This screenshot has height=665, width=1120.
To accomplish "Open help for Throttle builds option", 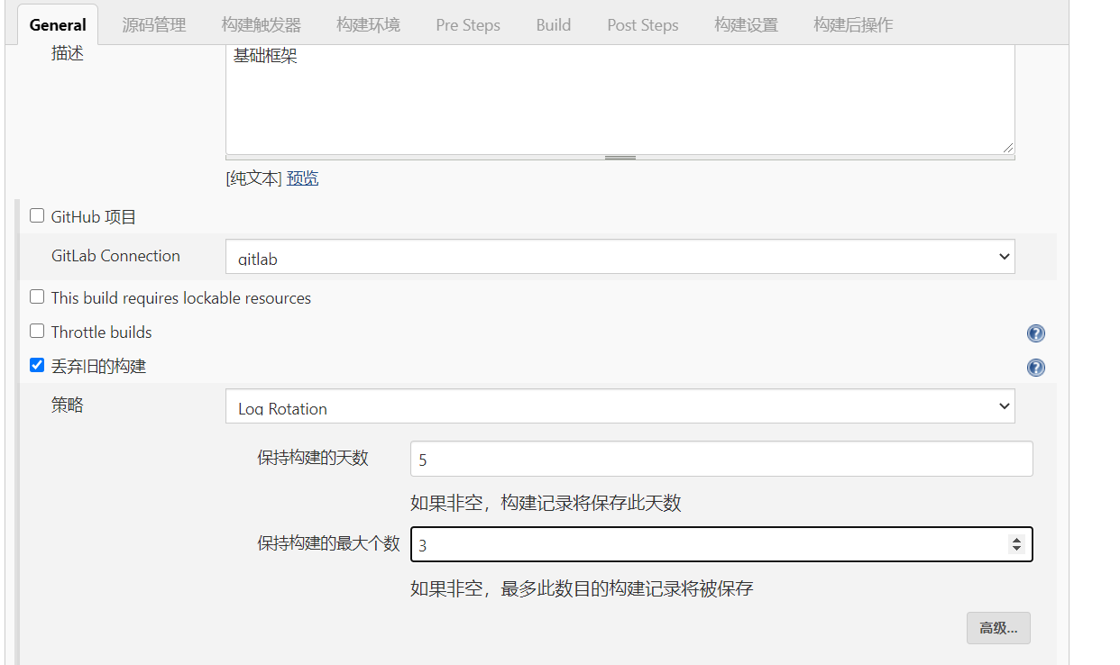I will (x=1035, y=332).
